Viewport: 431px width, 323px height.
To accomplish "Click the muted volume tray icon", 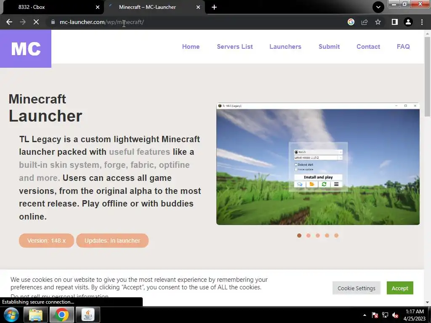I will (395, 315).
